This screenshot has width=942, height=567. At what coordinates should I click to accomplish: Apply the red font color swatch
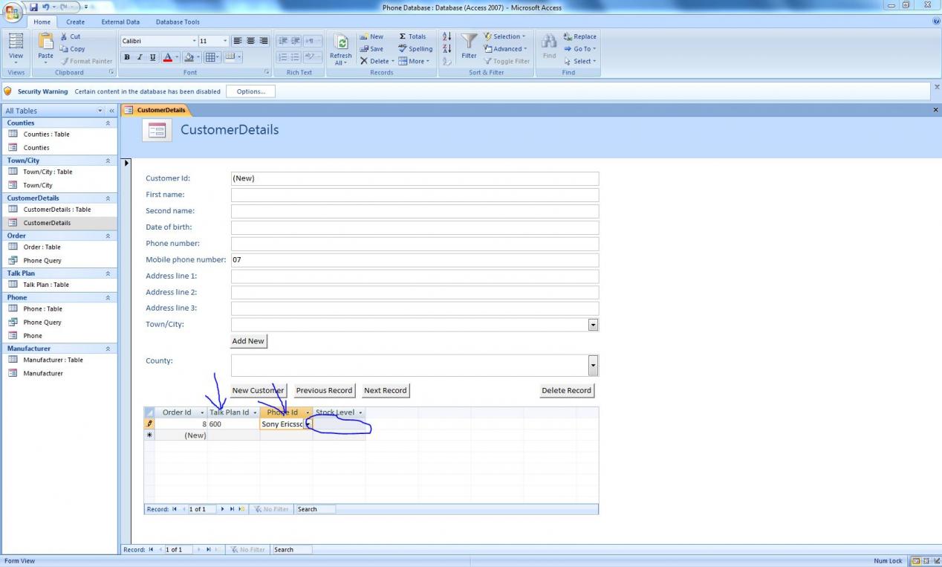(167, 57)
